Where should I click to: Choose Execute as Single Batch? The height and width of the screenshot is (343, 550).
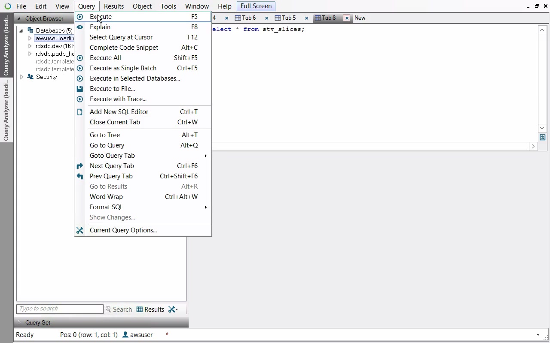(x=143, y=68)
